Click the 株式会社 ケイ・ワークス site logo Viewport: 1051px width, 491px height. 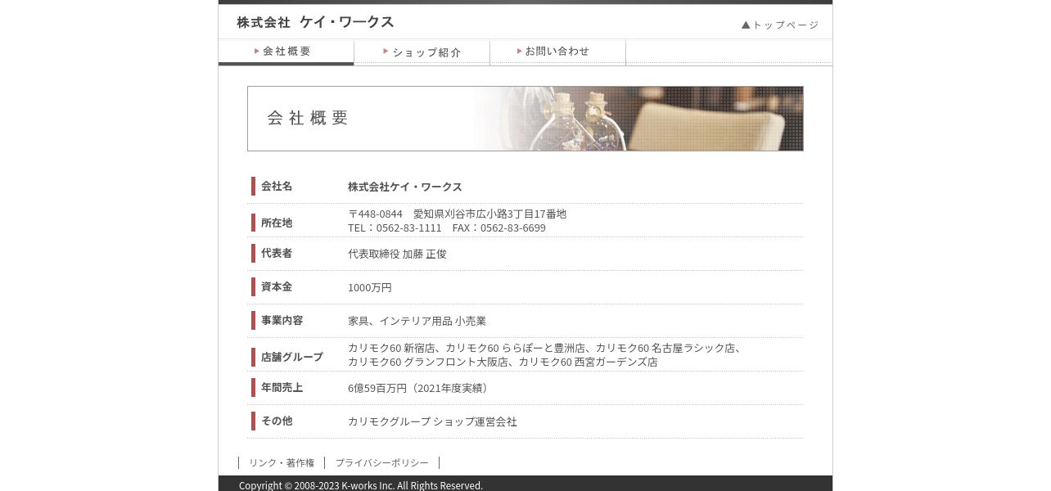[315, 22]
